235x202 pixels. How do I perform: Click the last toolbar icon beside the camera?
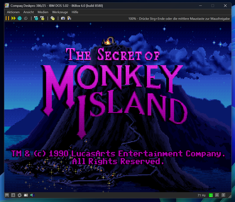[69, 18]
